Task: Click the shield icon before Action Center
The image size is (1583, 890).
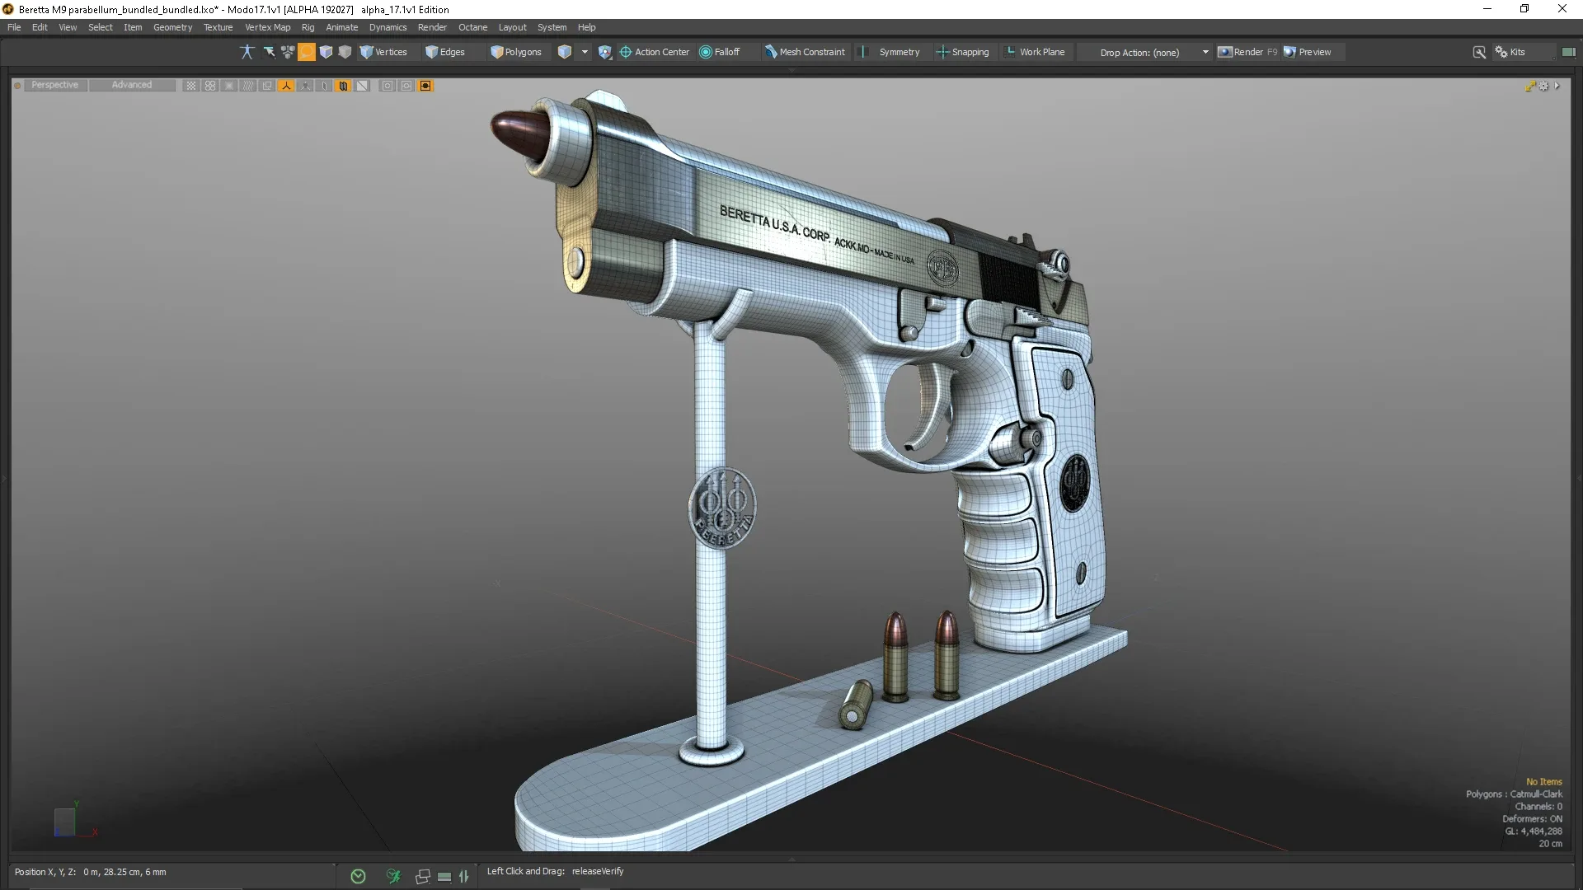Action: point(605,52)
